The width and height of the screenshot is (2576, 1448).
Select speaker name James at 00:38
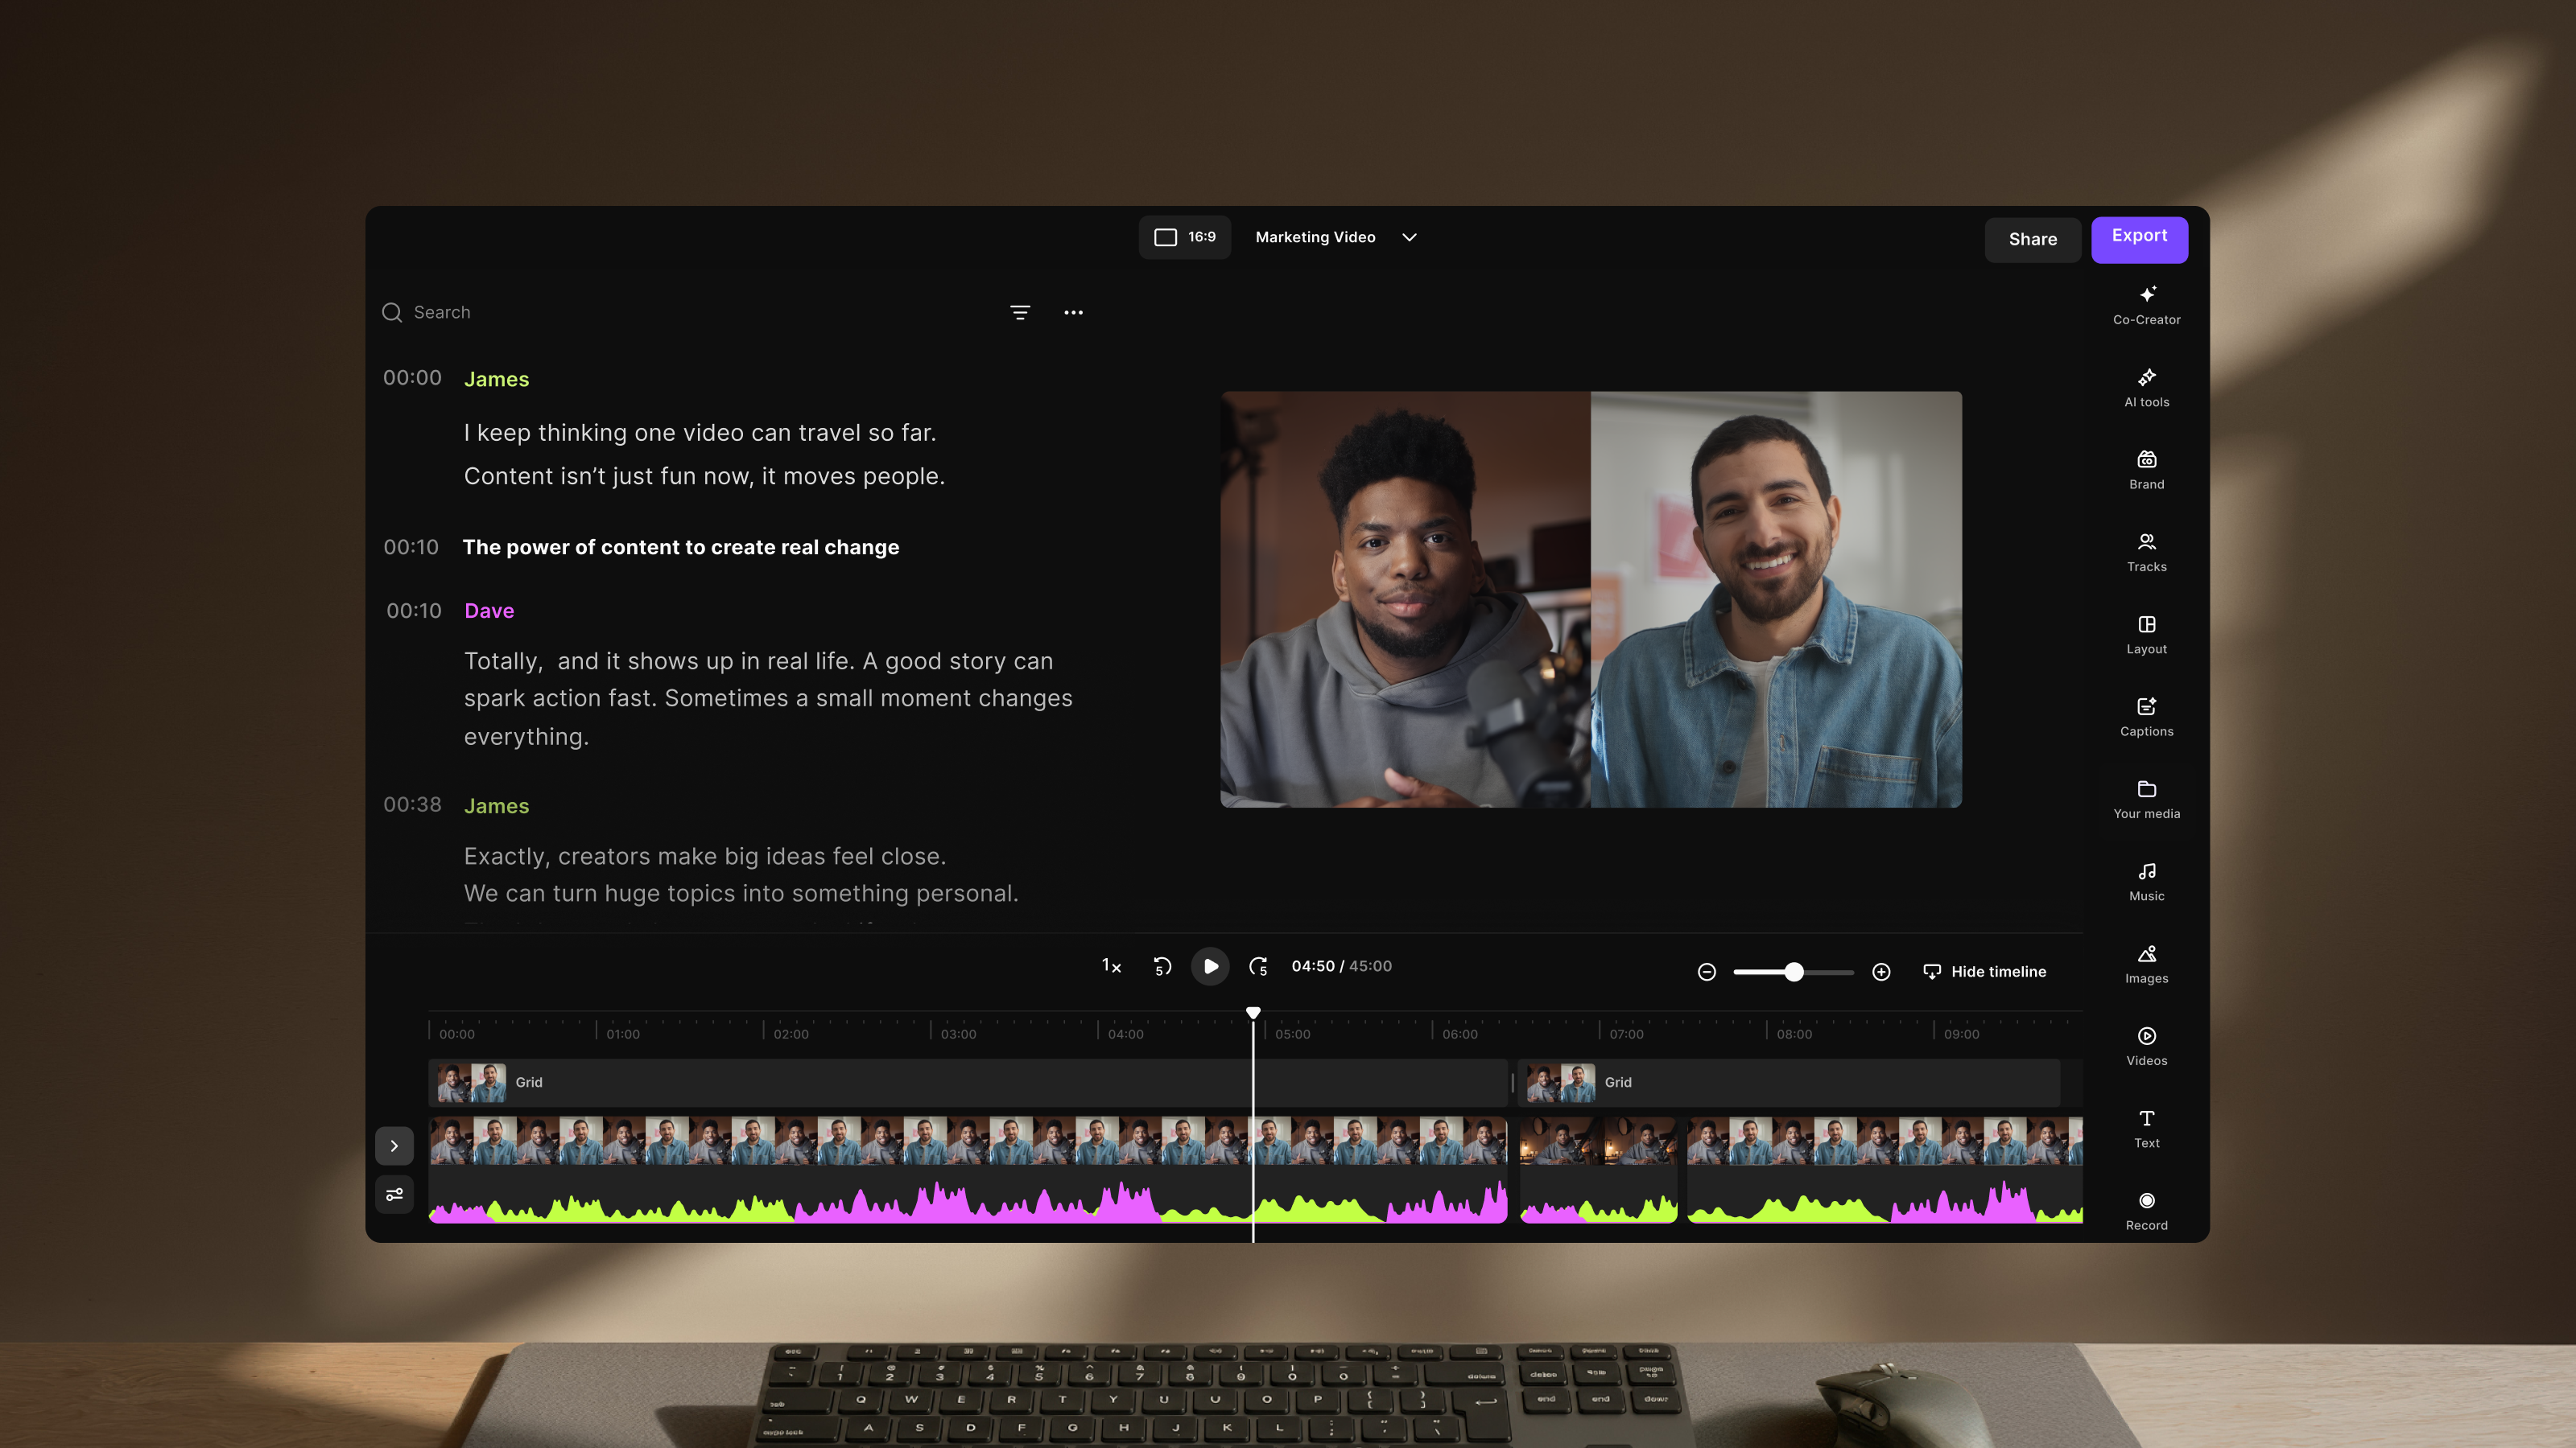tap(496, 806)
